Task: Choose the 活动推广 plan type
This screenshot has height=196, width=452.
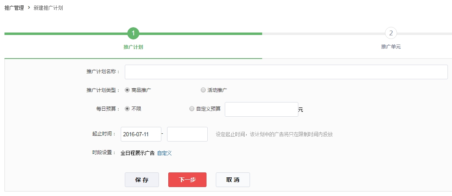Action: pyautogui.click(x=203, y=90)
